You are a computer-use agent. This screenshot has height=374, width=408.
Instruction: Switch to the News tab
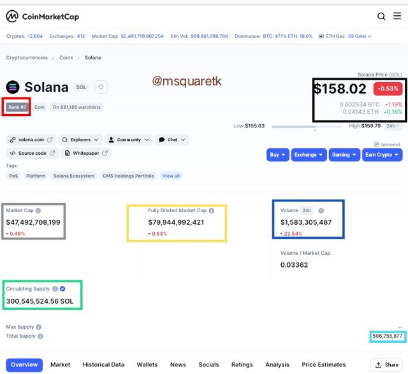(x=178, y=365)
